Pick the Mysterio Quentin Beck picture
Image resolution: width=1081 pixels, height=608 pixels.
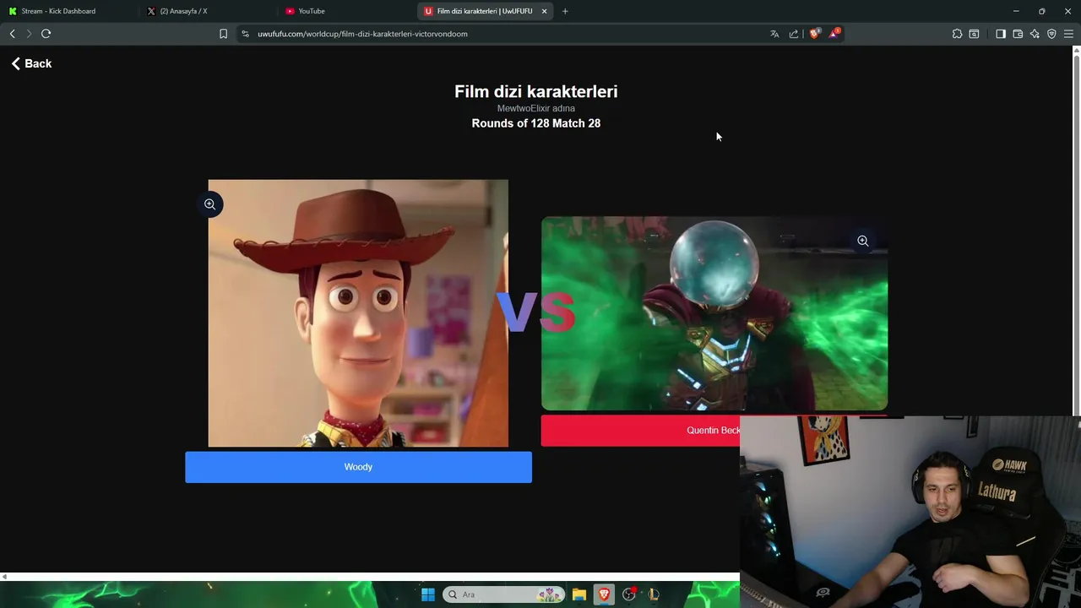714,313
